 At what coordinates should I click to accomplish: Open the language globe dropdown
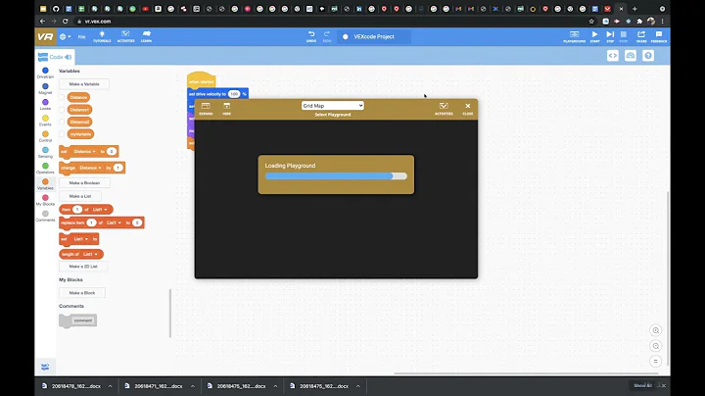coord(66,37)
